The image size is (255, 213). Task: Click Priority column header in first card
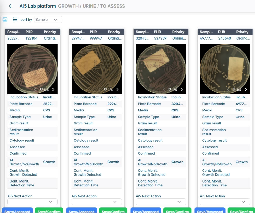pyautogui.click(x=50, y=32)
